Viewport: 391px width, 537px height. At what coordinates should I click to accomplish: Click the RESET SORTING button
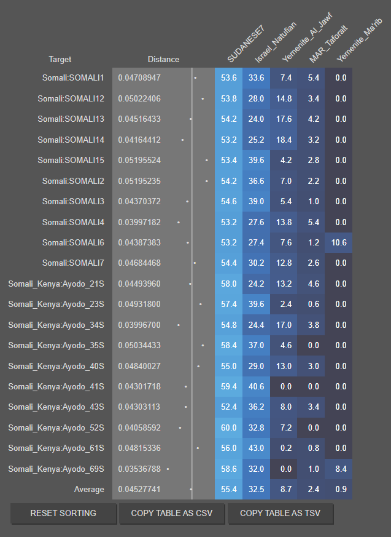tap(63, 513)
